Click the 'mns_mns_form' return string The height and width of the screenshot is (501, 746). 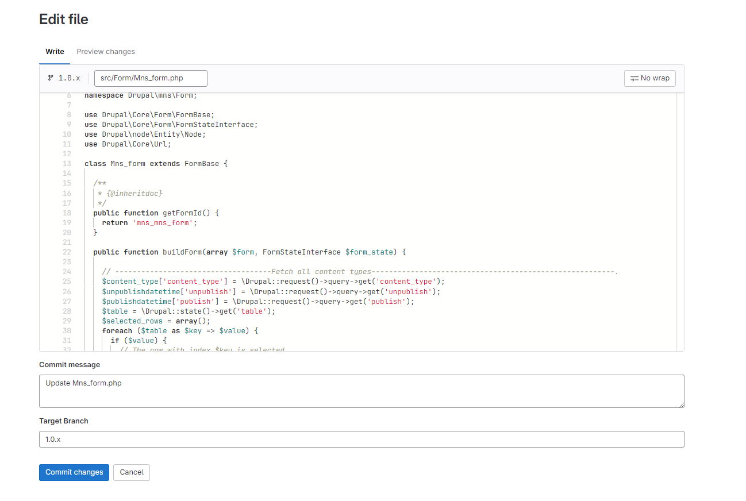click(162, 223)
